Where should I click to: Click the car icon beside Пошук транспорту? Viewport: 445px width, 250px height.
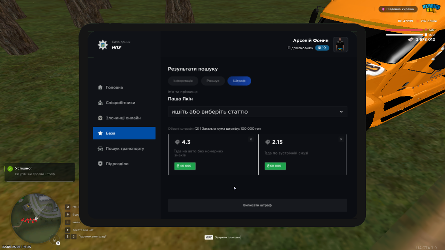pyautogui.click(x=100, y=149)
